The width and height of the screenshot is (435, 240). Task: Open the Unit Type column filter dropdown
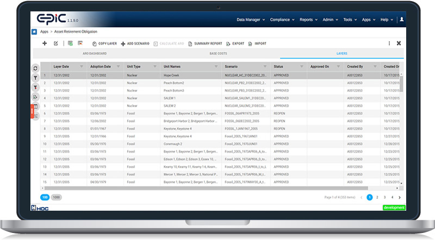click(x=155, y=66)
